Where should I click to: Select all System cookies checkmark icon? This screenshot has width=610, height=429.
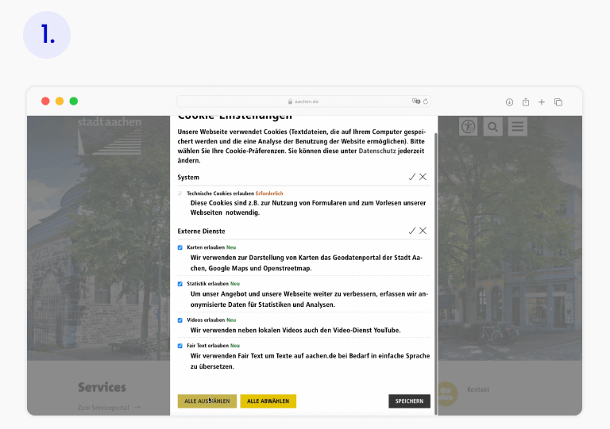(412, 177)
